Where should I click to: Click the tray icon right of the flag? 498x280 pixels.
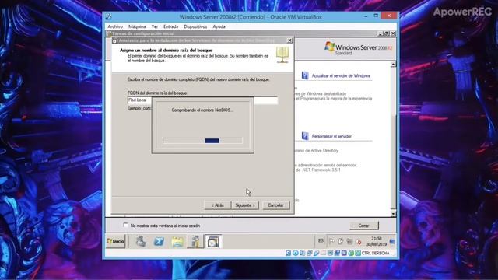(x=341, y=242)
